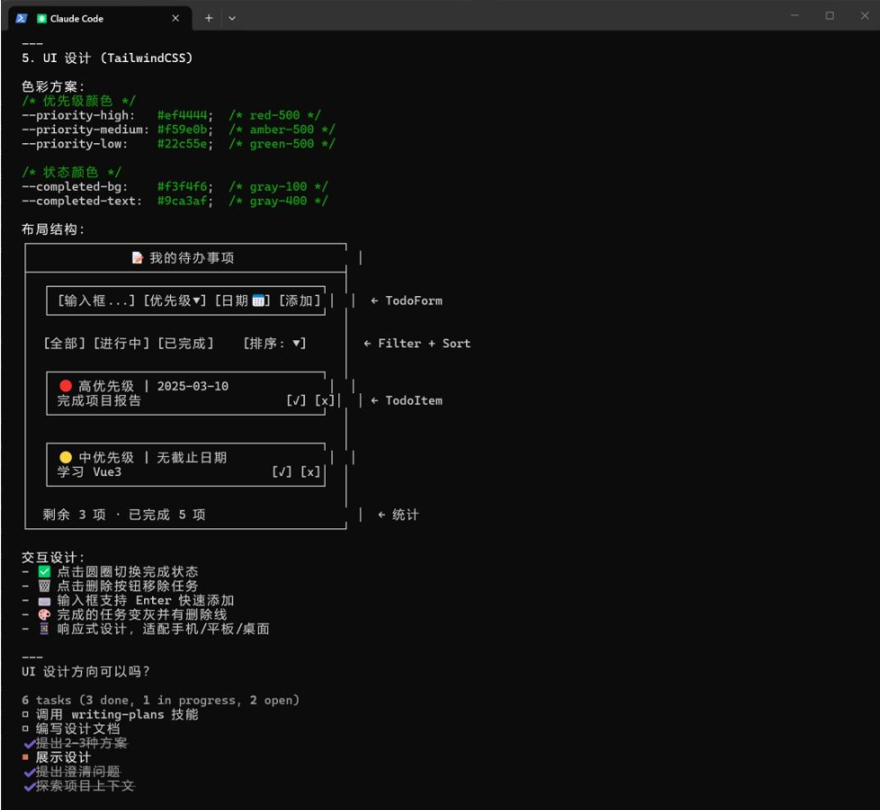The width and height of the screenshot is (880, 810).
Task: Click the checkmark beside 探索项目上下文
Action: [x=29, y=786]
